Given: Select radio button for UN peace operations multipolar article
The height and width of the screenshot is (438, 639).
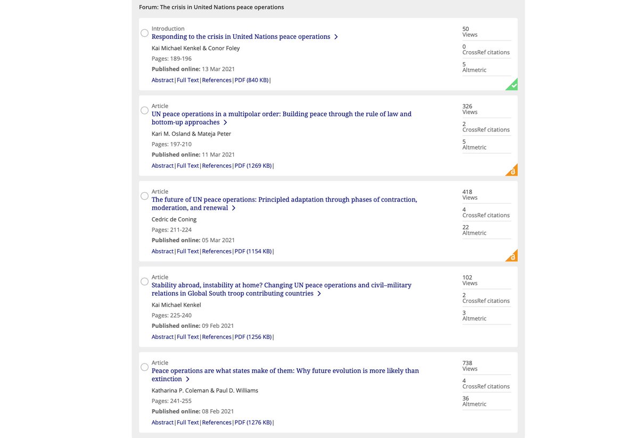Looking at the screenshot, I should (145, 110).
